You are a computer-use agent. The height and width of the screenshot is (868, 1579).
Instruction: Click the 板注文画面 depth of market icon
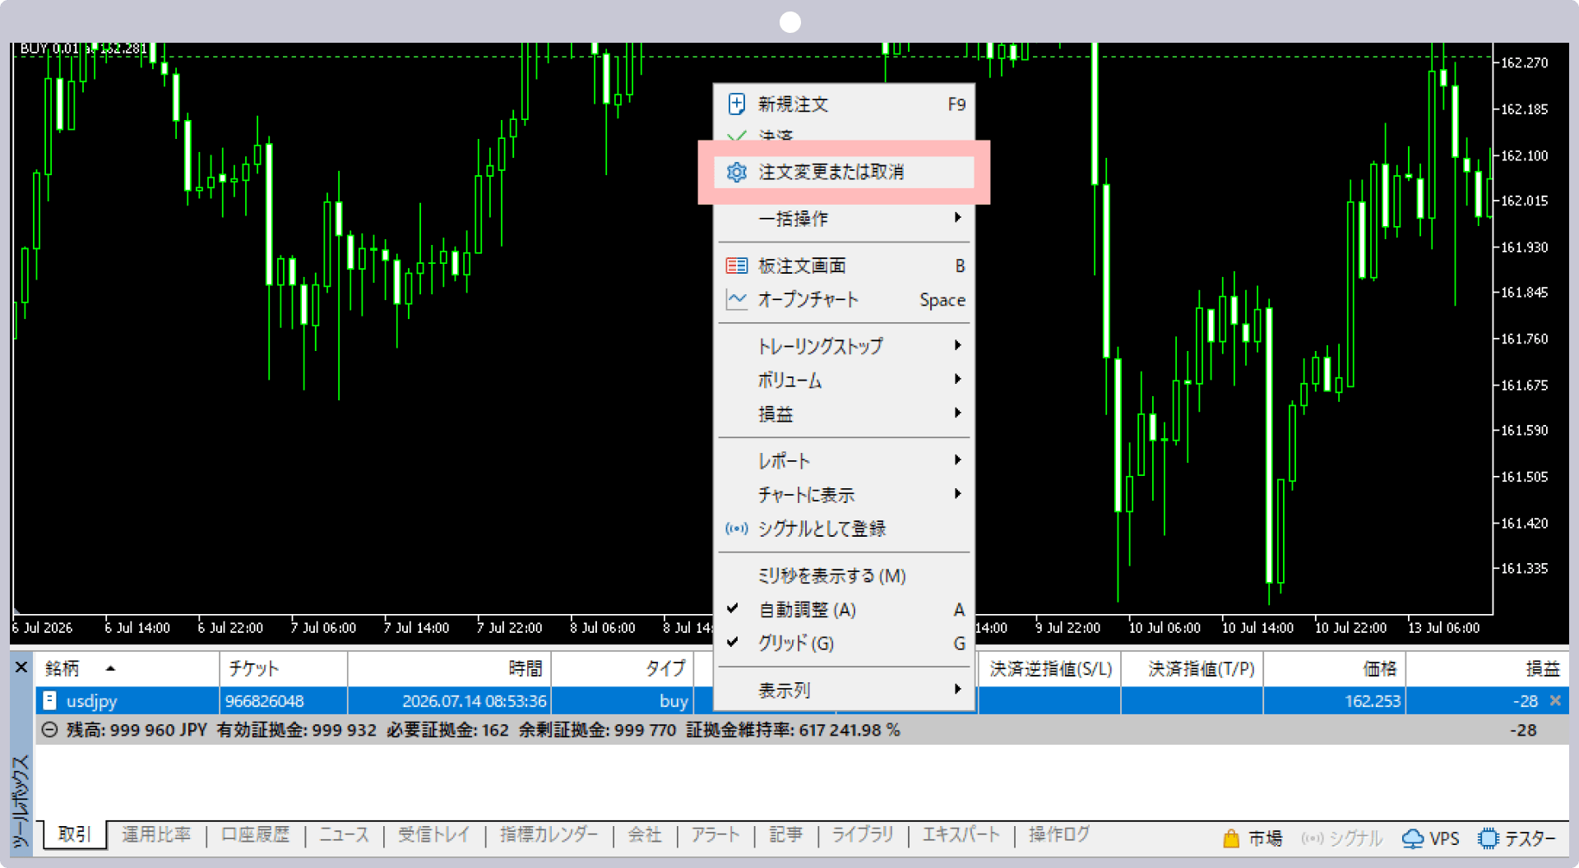[737, 266]
